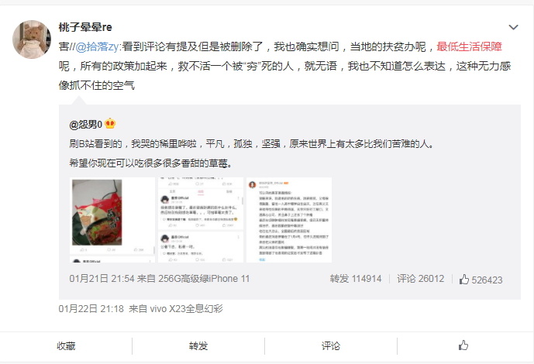
Task: Click the thumbs-up like icon in the bottom bar
Action: 463,345
